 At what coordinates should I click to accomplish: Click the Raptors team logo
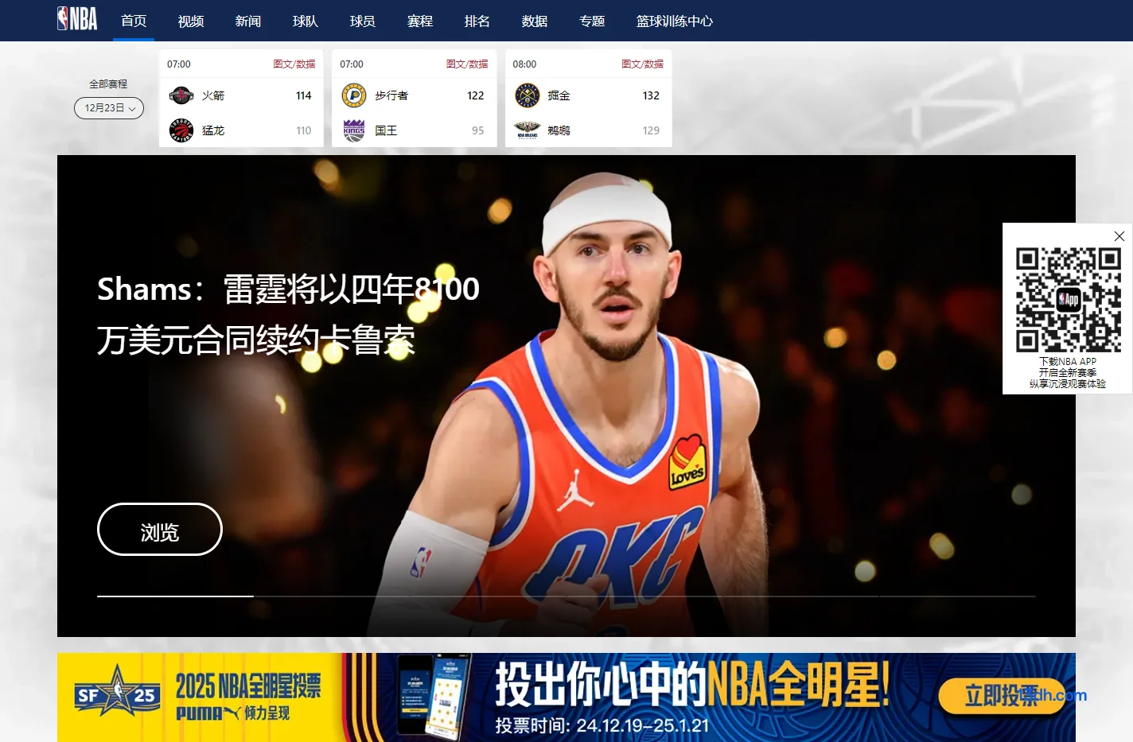tap(181, 130)
